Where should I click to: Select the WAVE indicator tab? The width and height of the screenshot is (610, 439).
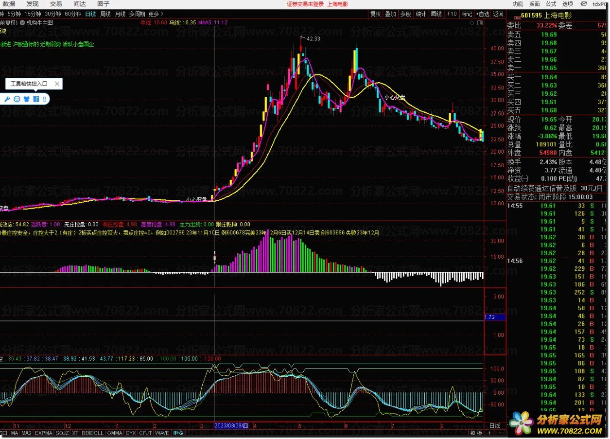point(162,433)
